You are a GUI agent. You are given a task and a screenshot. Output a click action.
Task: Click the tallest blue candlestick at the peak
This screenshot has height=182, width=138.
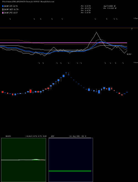point(63,76)
